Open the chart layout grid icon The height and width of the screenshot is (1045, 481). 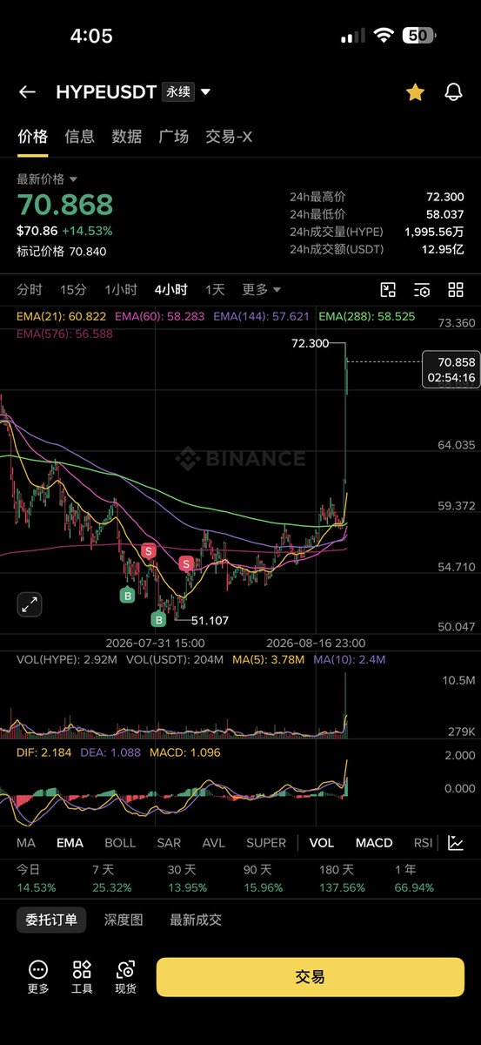tap(456, 290)
